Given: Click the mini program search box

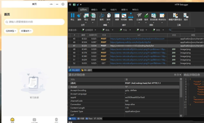Looking at the screenshot, I should click(34, 22).
